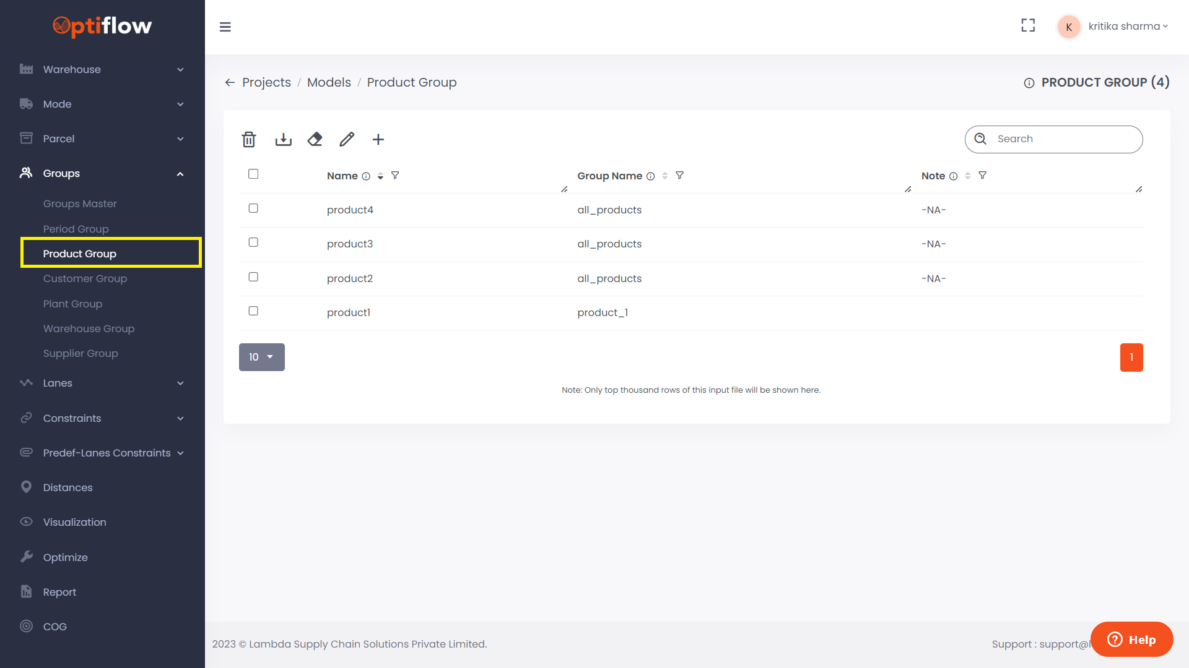Open filter for Group Name column
The height and width of the screenshot is (668, 1189).
tap(679, 176)
